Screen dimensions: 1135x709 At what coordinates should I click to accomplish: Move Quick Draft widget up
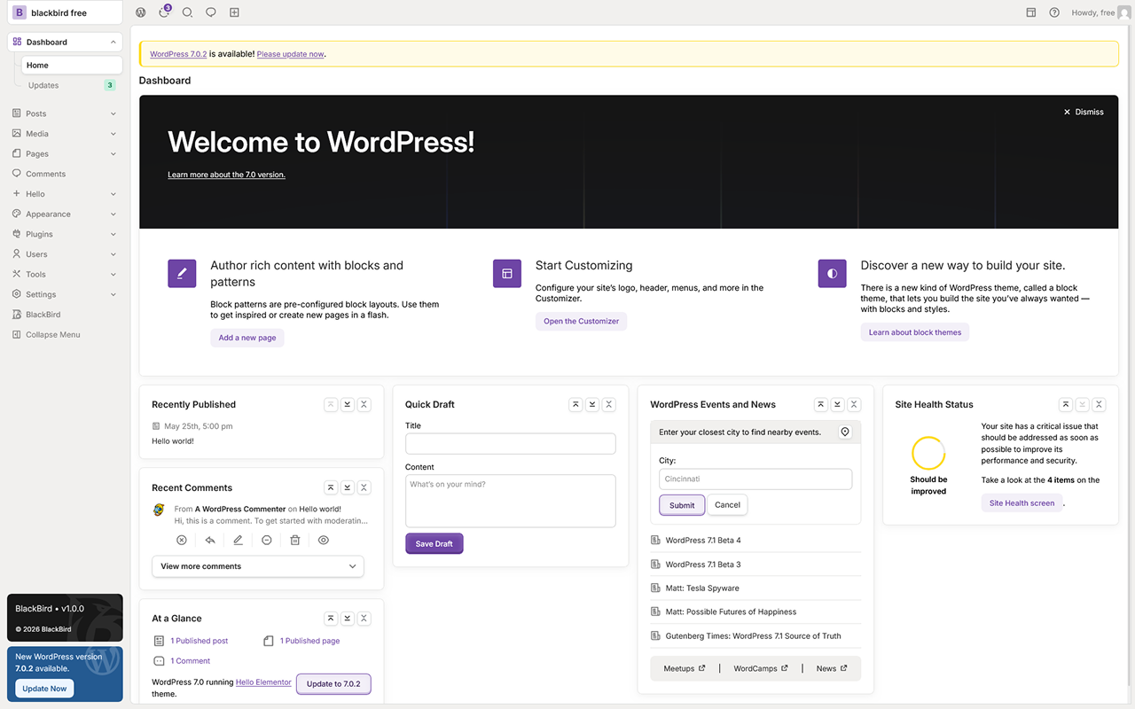[x=575, y=404]
